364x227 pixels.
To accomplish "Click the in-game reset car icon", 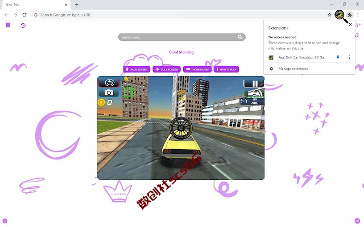I will (109, 82).
